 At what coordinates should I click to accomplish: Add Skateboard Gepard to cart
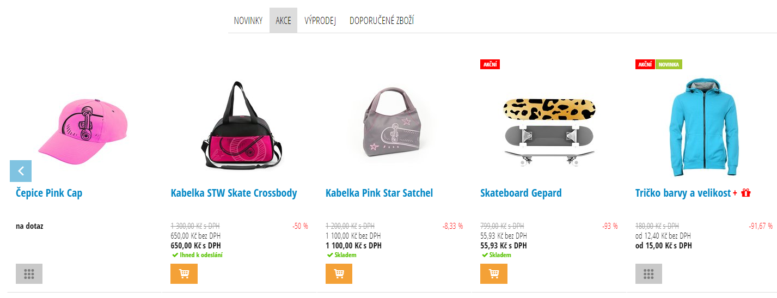click(x=494, y=273)
